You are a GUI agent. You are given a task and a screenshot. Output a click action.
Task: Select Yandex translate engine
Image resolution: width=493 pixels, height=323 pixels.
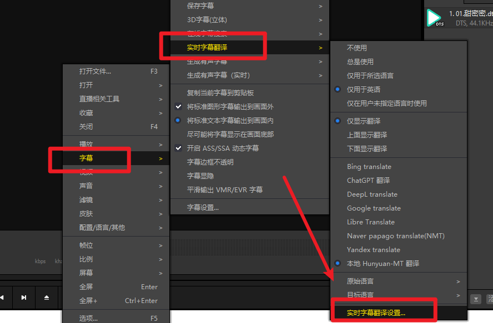coord(399,249)
